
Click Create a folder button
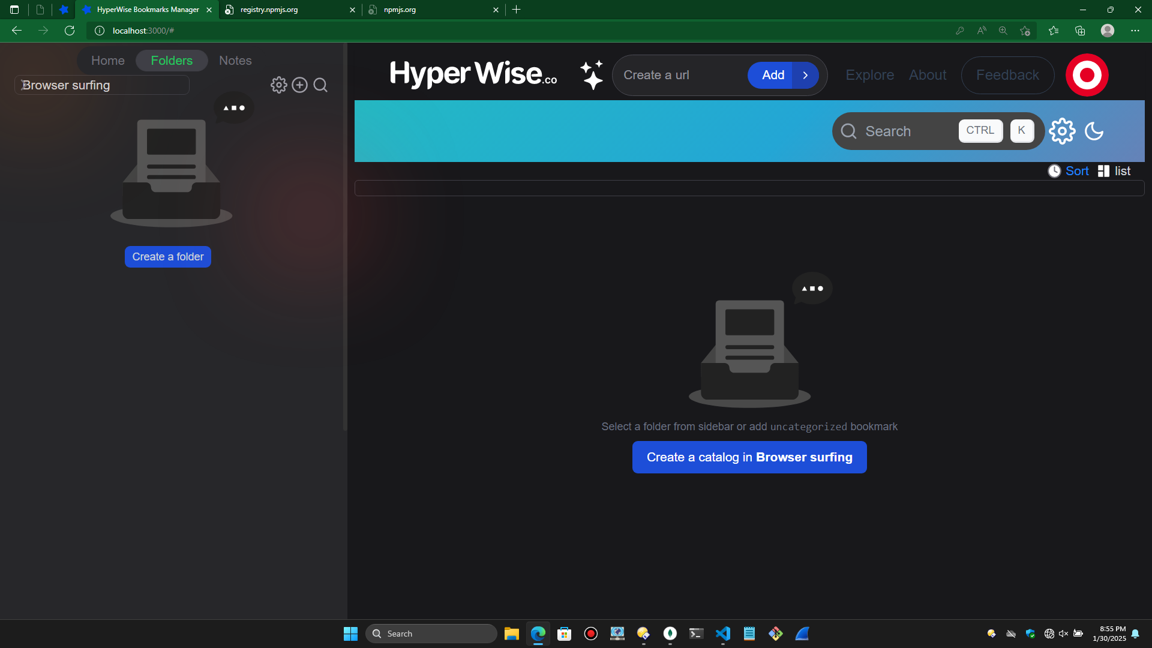[168, 257]
